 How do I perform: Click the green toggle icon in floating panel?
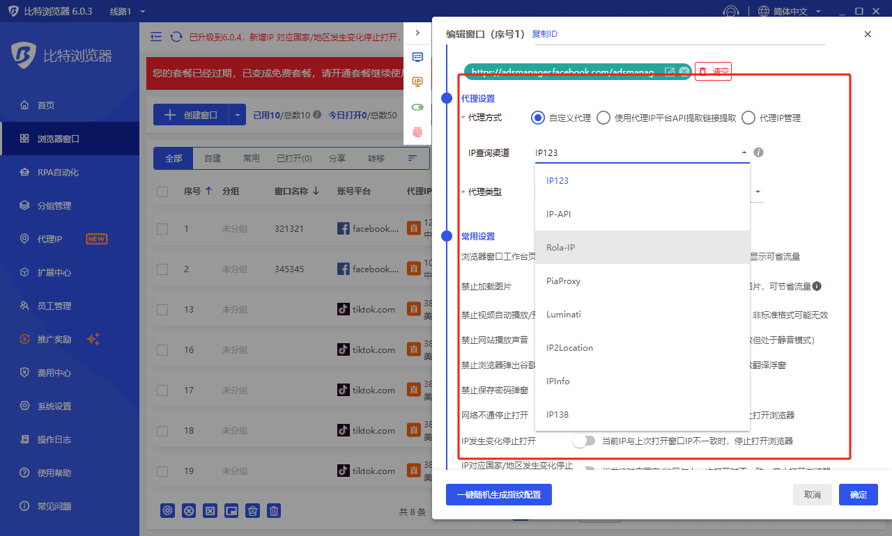coord(417,107)
